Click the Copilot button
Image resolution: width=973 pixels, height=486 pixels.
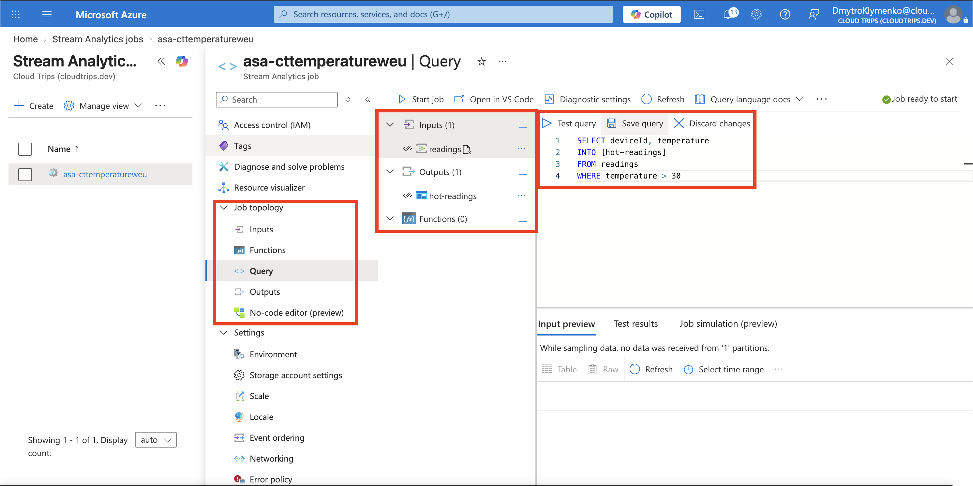651,14
